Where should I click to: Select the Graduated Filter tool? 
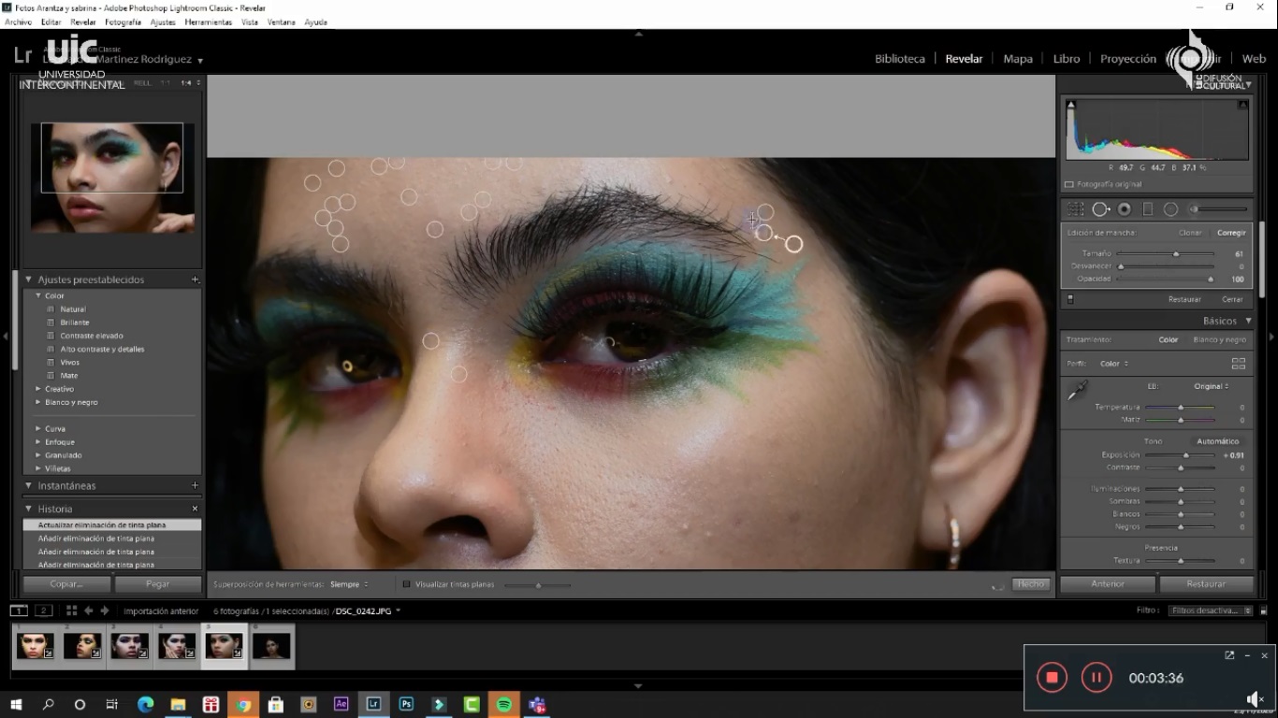[x=1147, y=209]
